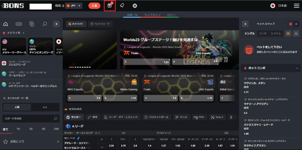
Task: Expand the お気に入り favorites row
Action: (x=31, y=141)
